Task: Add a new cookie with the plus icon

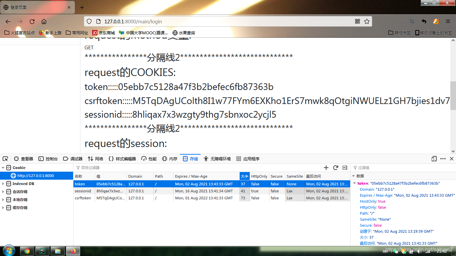Action: click(326, 168)
